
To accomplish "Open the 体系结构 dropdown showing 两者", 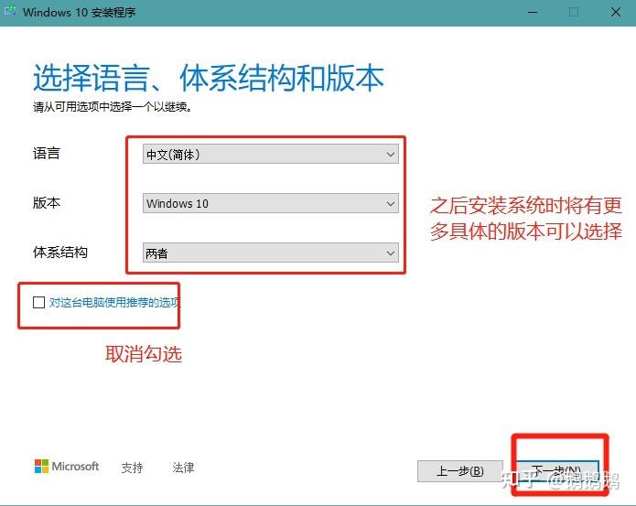I will (x=271, y=253).
